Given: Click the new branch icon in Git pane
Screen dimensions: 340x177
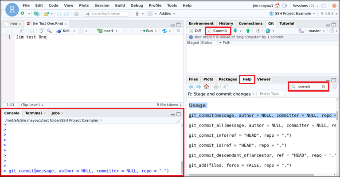Looking at the screenshot, I should 301,31.
